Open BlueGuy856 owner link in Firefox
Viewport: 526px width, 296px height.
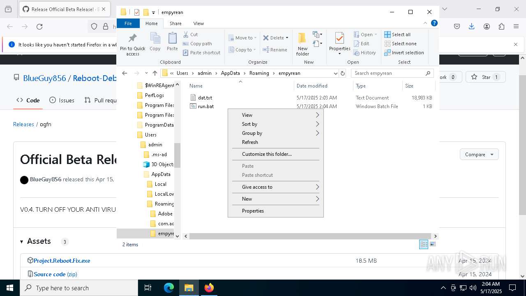click(44, 78)
